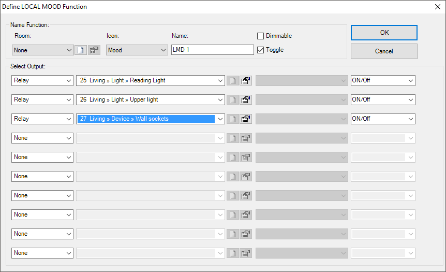
Task: Click the new room icon beside Room dropdown
Action: coord(81,50)
